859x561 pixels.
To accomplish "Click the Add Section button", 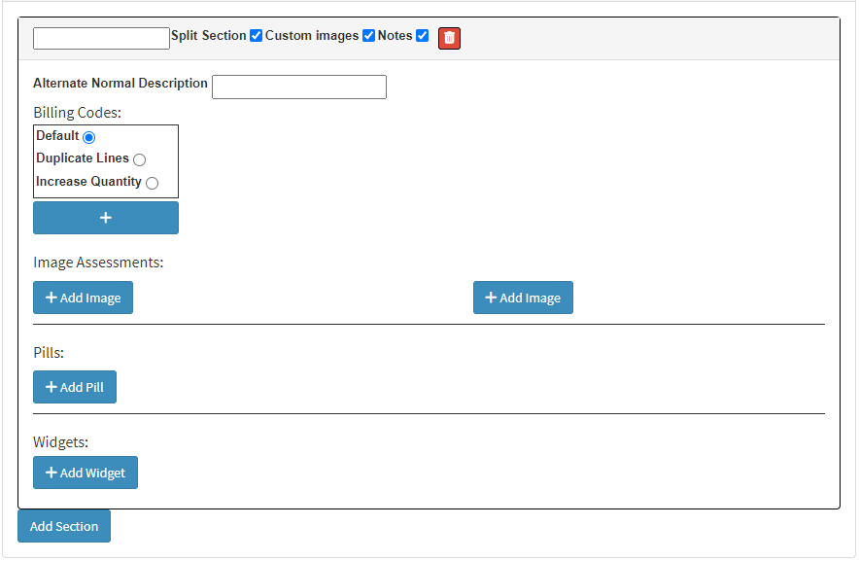I will 64,526.
